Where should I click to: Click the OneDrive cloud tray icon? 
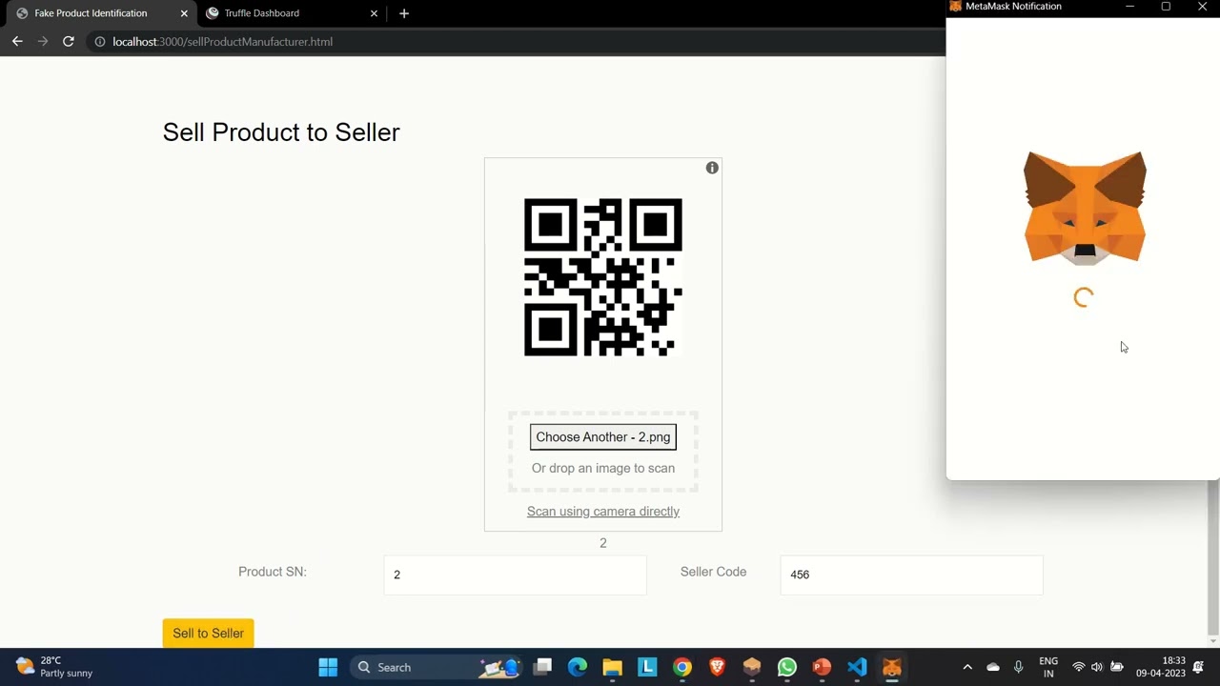tap(993, 667)
